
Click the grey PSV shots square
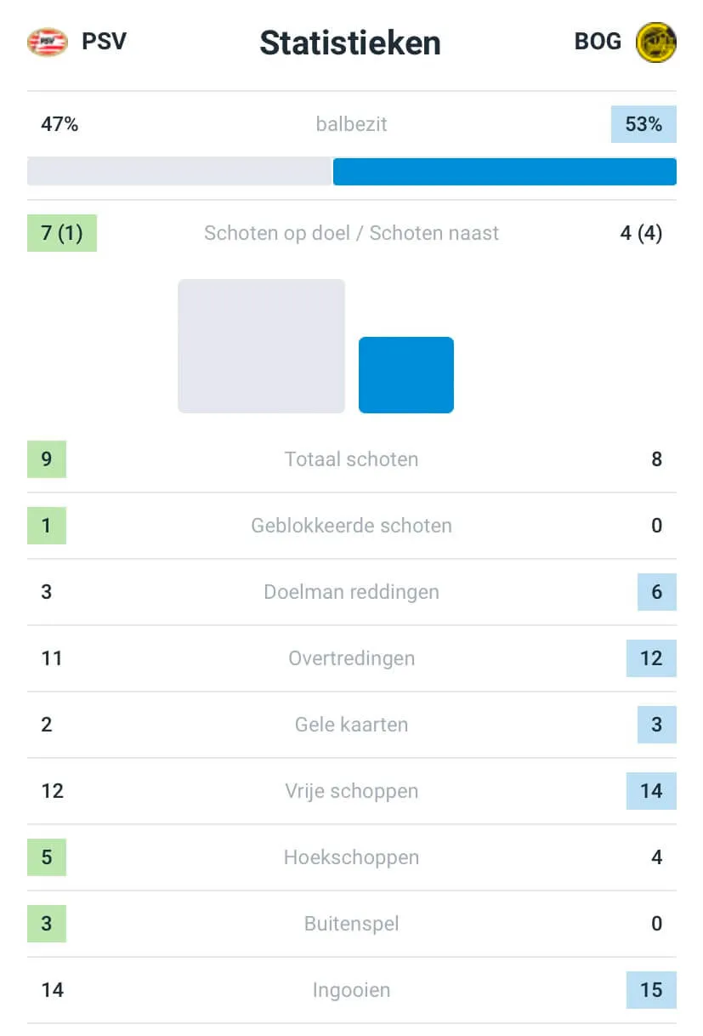(x=261, y=346)
